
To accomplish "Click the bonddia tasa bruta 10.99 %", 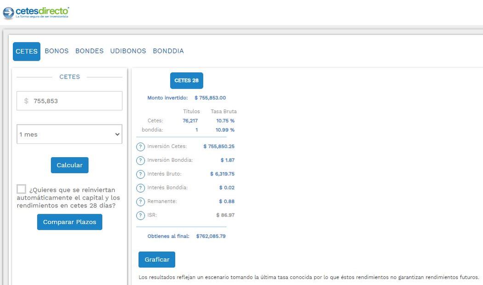I will click(x=225, y=130).
